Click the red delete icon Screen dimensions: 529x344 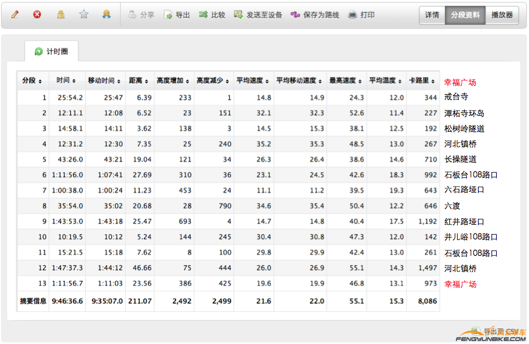(x=37, y=15)
